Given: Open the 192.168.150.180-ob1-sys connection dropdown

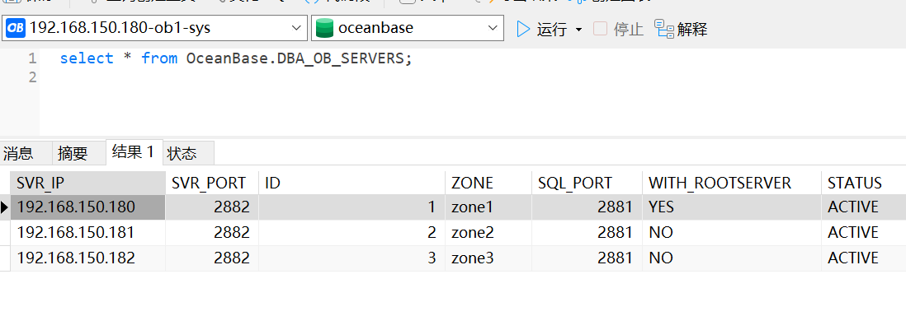Looking at the screenshot, I should pyautogui.click(x=296, y=28).
